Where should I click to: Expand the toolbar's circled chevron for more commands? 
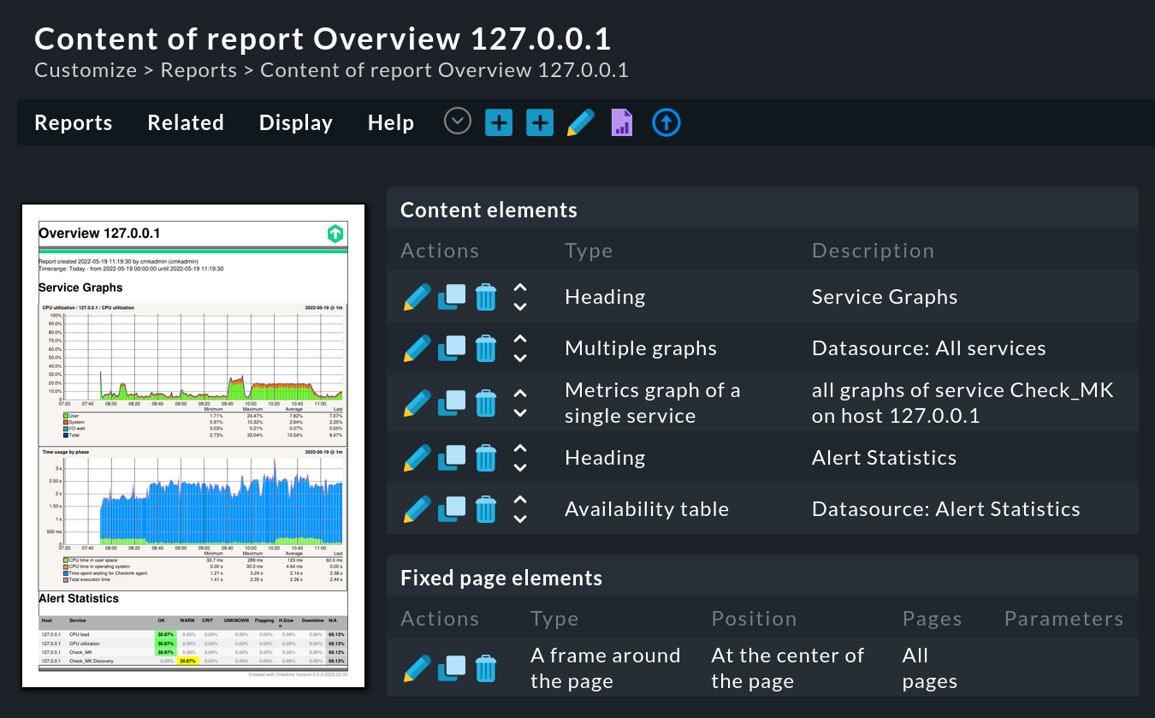click(457, 121)
